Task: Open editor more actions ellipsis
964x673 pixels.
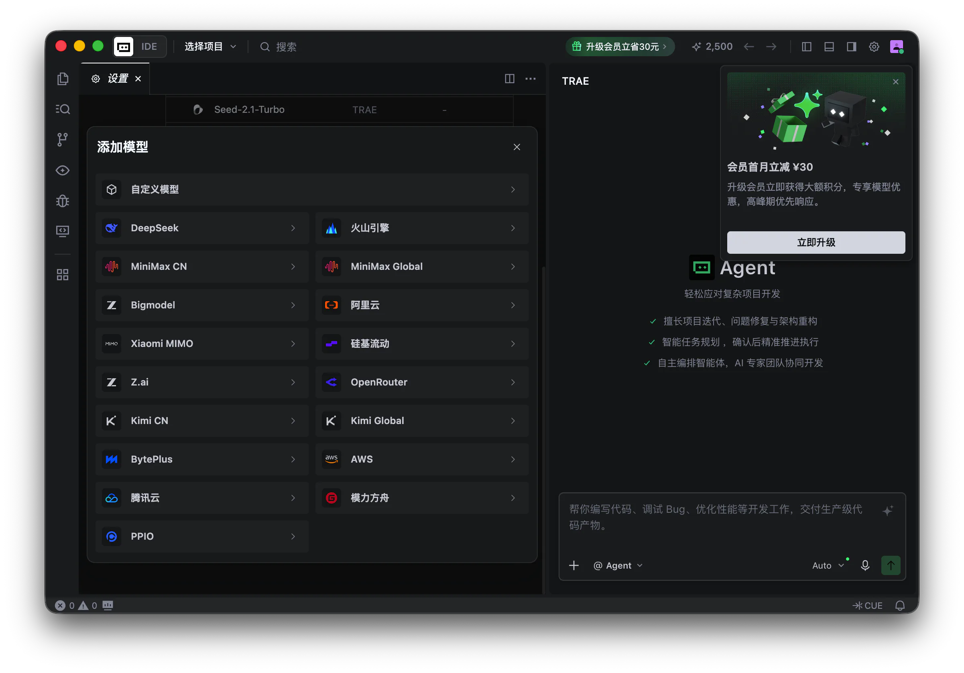Action: 530,79
